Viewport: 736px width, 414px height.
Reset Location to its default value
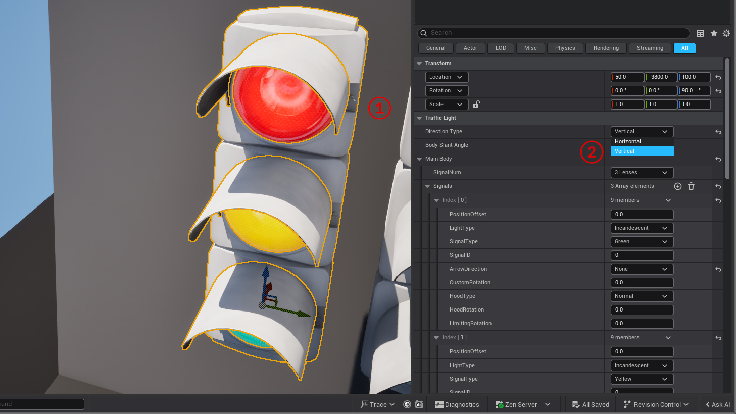718,77
